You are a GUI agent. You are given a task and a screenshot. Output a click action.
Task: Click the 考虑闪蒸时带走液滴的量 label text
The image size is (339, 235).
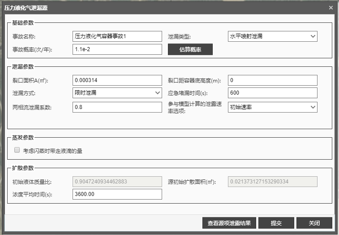pyautogui.click(x=52, y=151)
